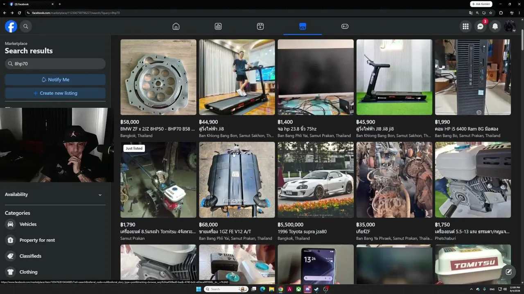The height and width of the screenshot is (294, 524).
Task: Open Messenger chats icon
Action: pos(480,27)
